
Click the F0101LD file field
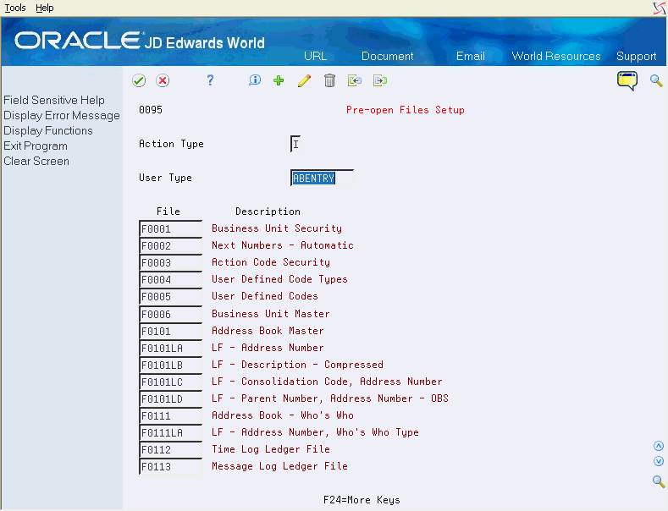[170, 399]
